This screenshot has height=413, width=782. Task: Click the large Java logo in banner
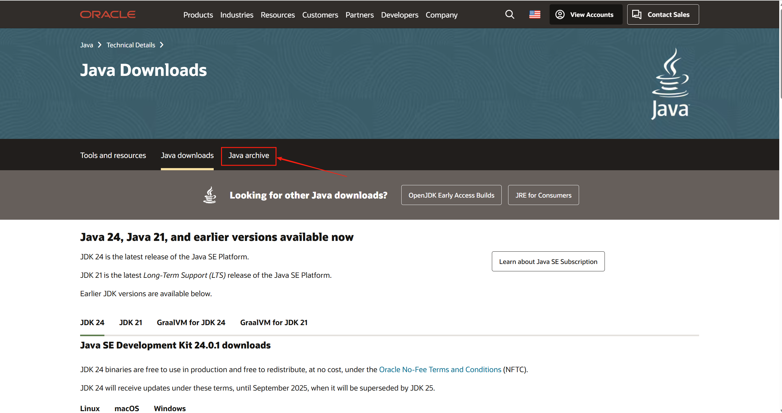[670, 84]
